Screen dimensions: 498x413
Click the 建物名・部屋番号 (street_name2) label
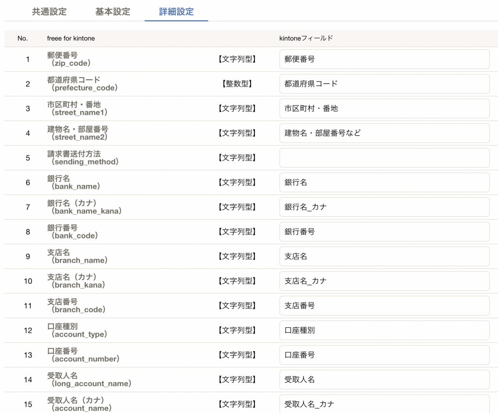pos(78,133)
